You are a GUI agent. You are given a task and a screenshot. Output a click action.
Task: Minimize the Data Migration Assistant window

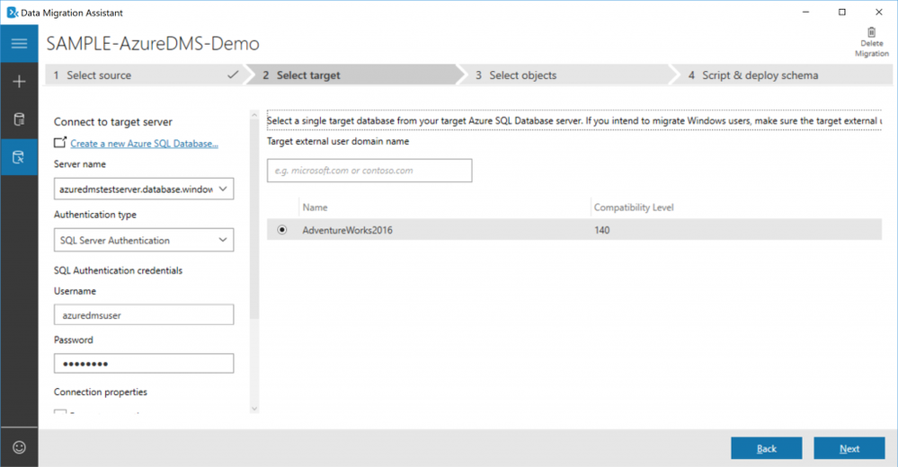click(x=805, y=12)
